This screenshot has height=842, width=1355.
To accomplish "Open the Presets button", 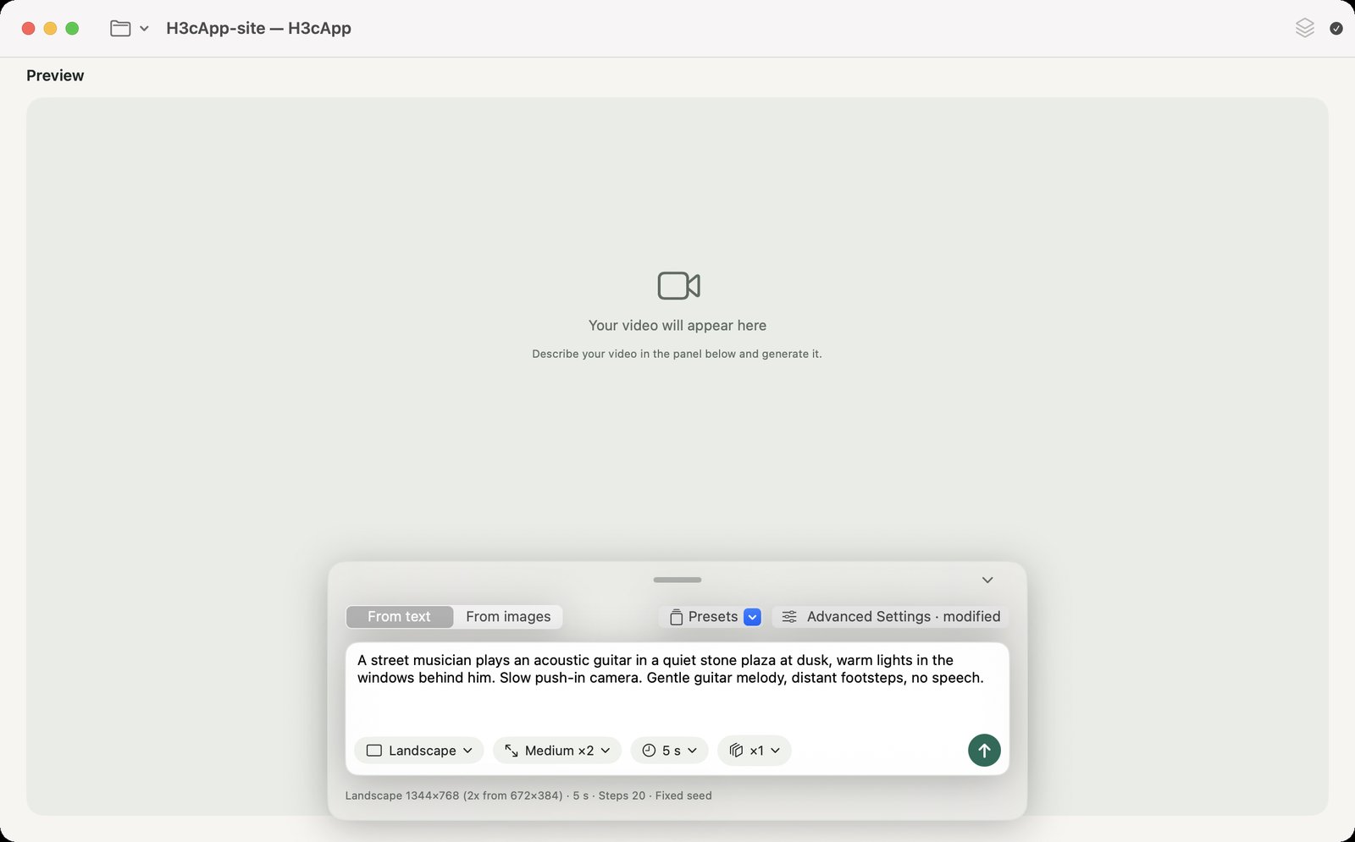I will point(705,617).
